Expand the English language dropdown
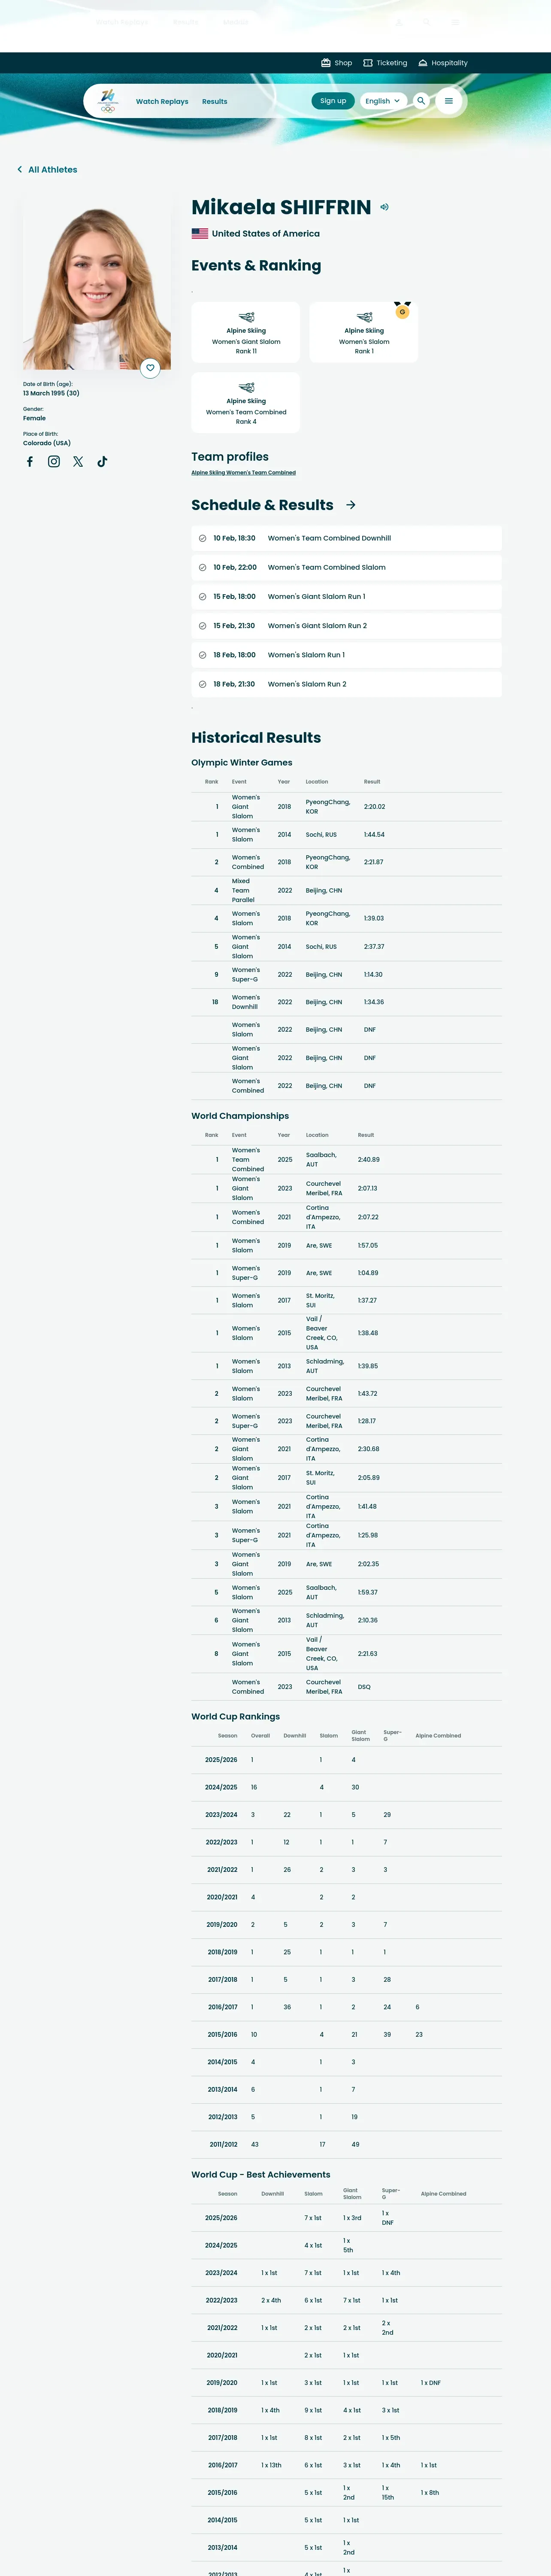The width and height of the screenshot is (551, 2576). (x=383, y=101)
